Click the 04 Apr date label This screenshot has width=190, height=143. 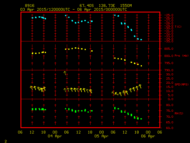(55, 136)
